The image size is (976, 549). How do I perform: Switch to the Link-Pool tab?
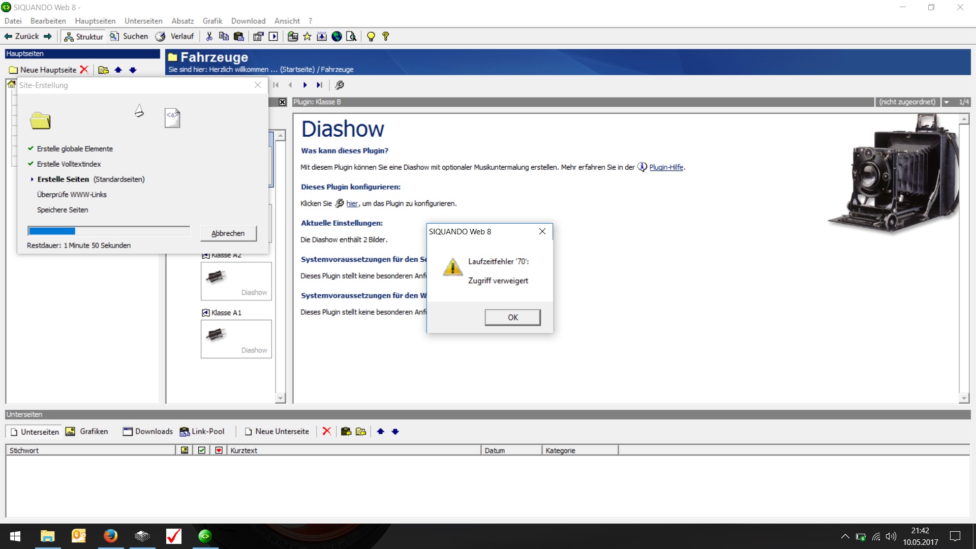202,432
